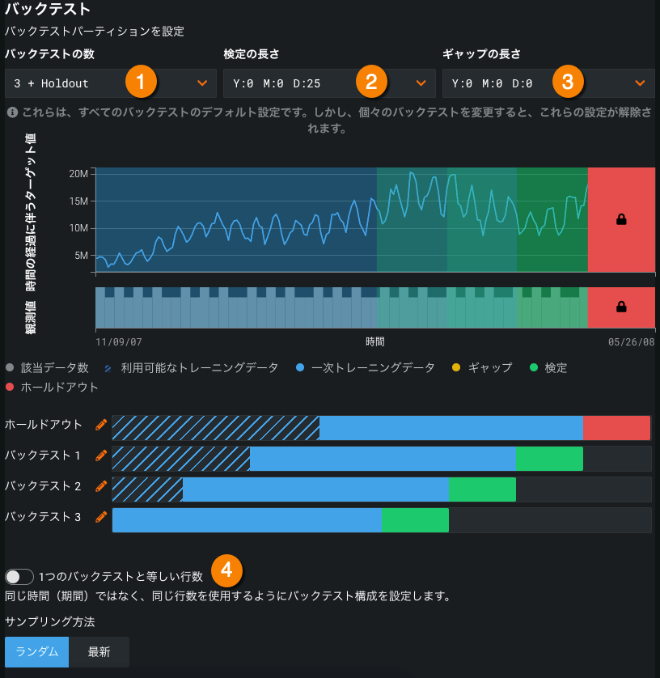Viewport: 660px width, 678px height.
Task: Click the info icon beside the default settings note
Action: tap(10, 113)
